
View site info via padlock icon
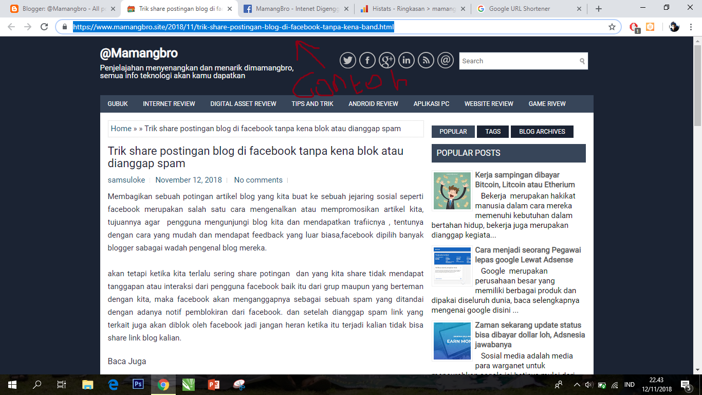65,27
